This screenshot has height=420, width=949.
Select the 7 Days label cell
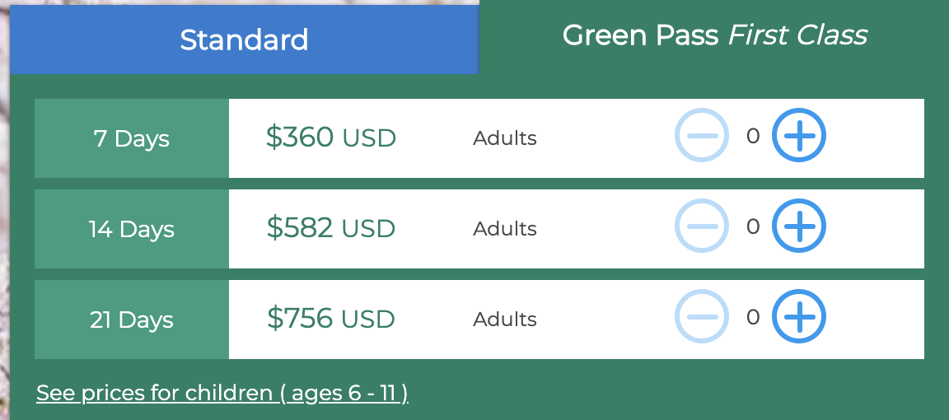coord(131,138)
